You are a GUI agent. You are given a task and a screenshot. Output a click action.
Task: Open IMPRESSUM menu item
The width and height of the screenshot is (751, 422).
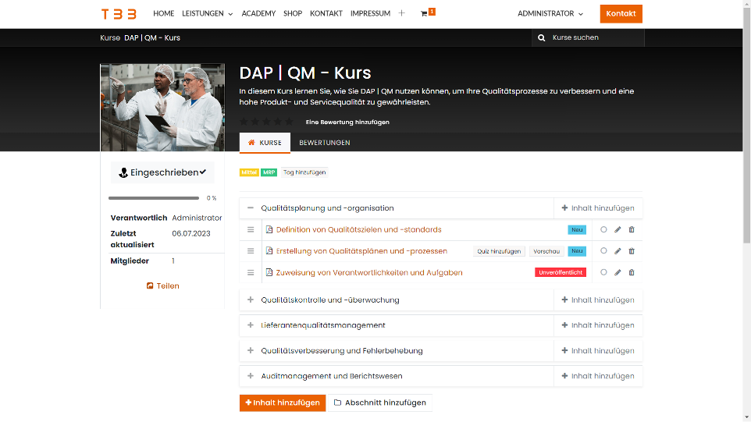[370, 13]
